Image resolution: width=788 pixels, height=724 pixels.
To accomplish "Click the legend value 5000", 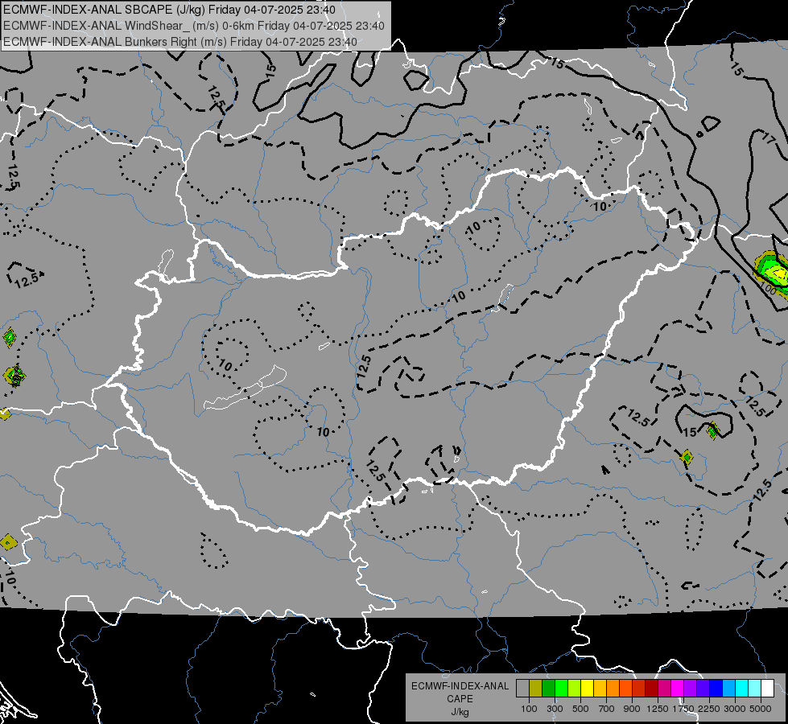I will point(761,709).
